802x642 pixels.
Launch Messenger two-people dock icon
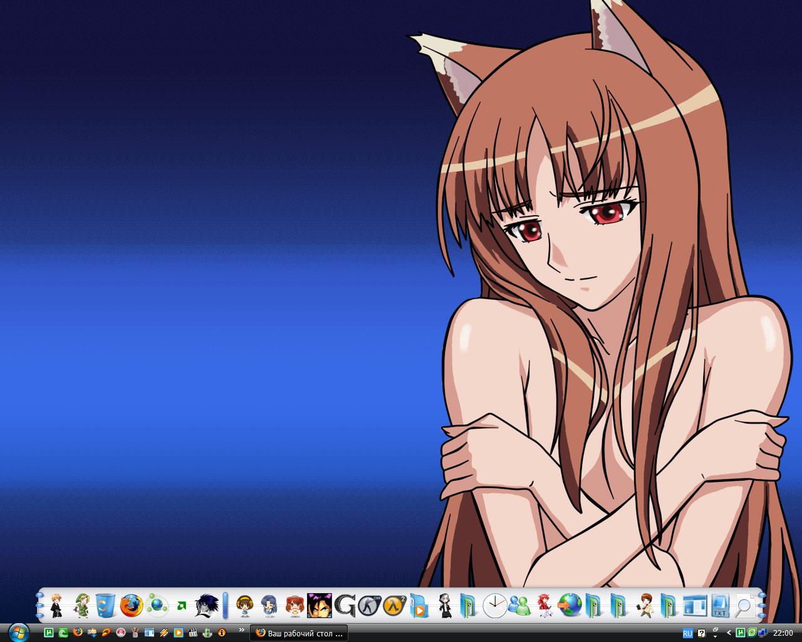click(x=519, y=606)
